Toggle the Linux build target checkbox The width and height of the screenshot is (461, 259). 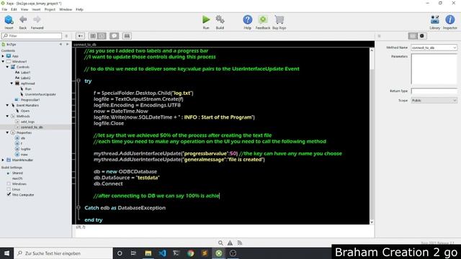pyautogui.click(x=9, y=189)
